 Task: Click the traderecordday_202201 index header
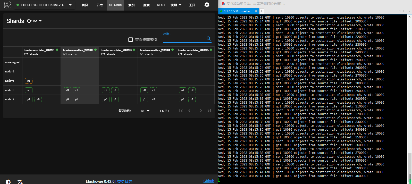39,50
